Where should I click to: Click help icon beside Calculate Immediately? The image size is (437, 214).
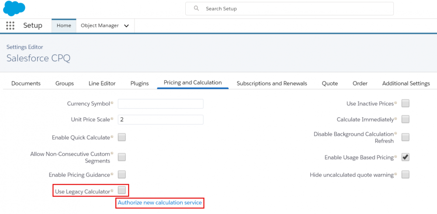[395, 119]
